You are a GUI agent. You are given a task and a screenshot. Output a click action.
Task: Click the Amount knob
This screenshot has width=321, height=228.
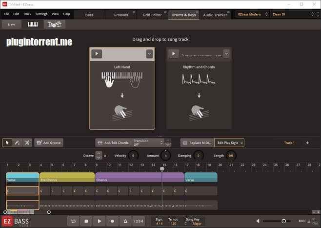pyautogui.click(x=166, y=156)
